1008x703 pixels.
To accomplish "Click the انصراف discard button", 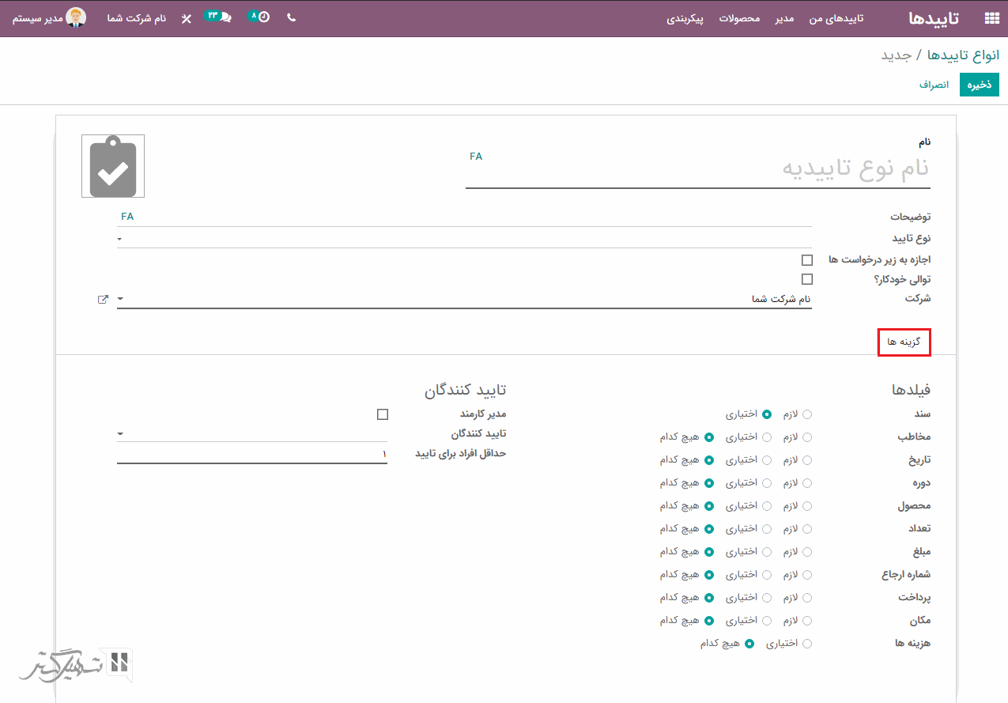I will 934,85.
